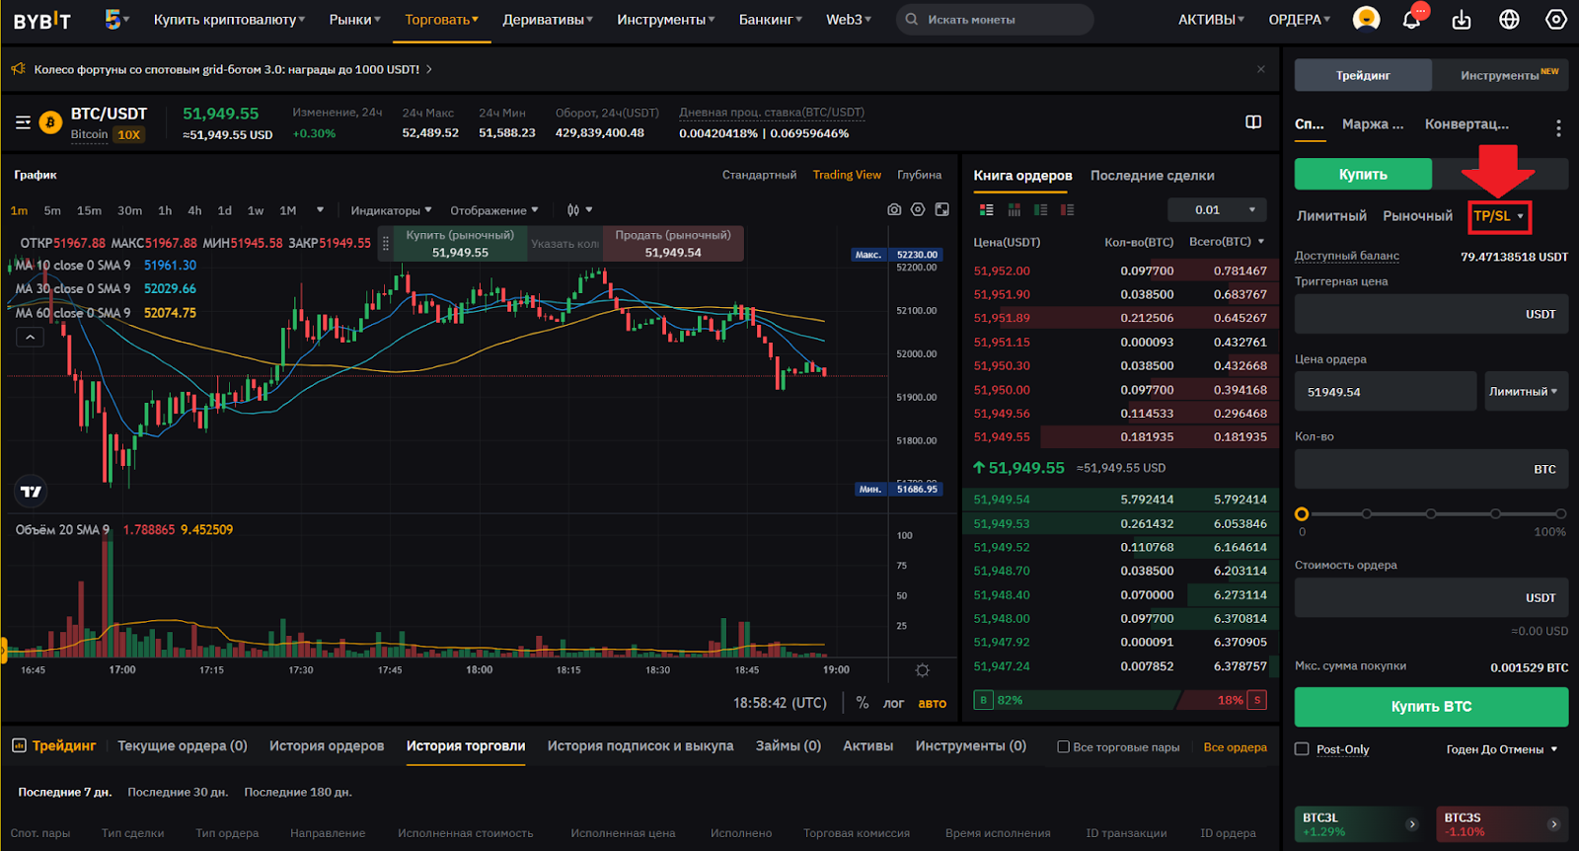The width and height of the screenshot is (1579, 851).
Task: Open the next arrow for BTC3S
Action: tap(1553, 824)
